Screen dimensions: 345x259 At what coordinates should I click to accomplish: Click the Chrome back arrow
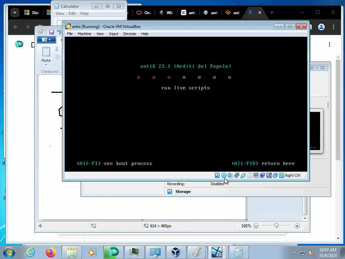click(x=15, y=27)
